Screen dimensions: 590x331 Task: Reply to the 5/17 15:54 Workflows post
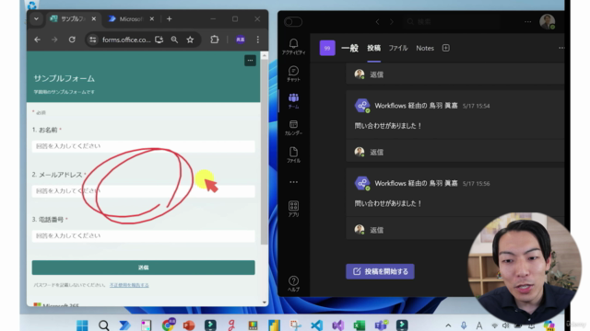point(376,152)
